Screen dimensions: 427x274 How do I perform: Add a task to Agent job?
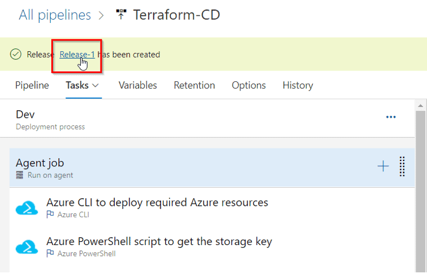coord(383,167)
